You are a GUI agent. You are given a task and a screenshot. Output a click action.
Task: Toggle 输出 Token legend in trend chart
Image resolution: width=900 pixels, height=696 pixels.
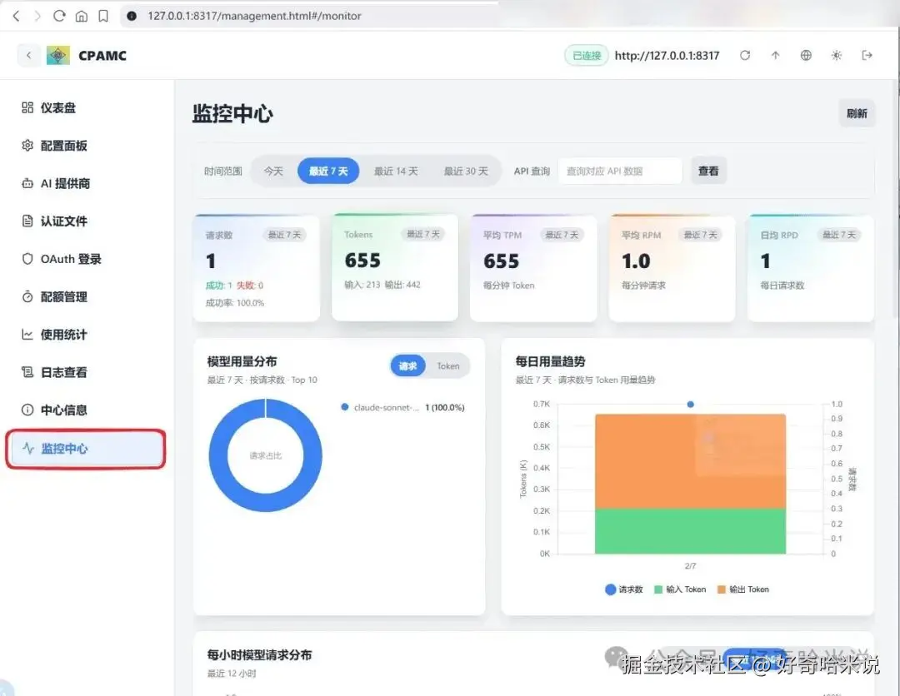point(743,589)
